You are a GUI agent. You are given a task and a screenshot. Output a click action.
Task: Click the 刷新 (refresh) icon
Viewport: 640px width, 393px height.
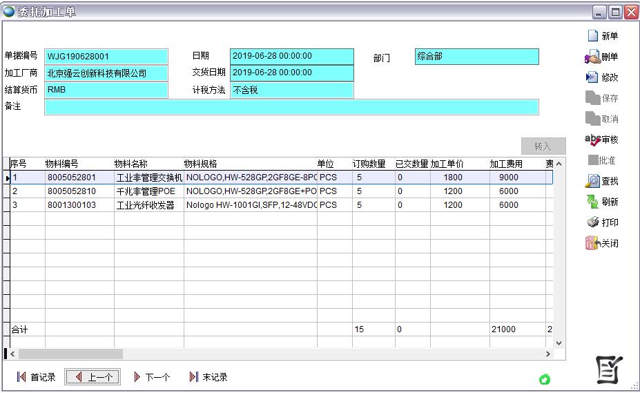(x=592, y=202)
